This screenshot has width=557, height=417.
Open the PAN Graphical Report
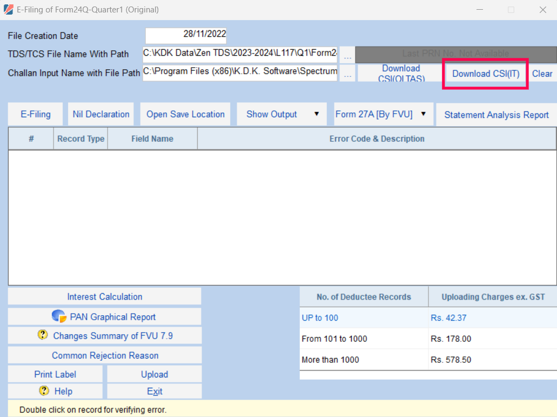tap(104, 316)
